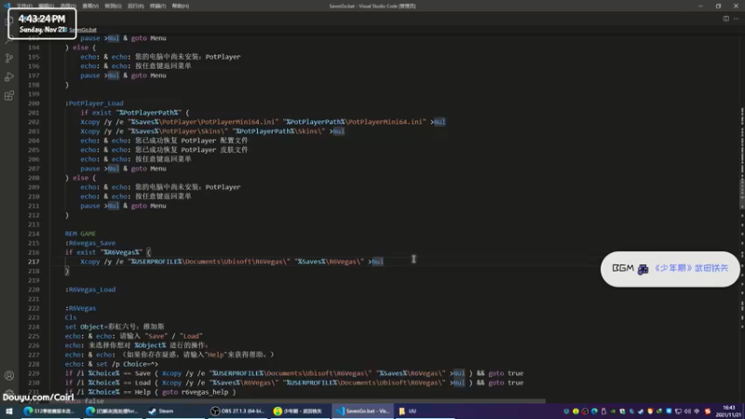The width and height of the screenshot is (745, 419).
Task: Click the split editor icon
Action: 726,19
